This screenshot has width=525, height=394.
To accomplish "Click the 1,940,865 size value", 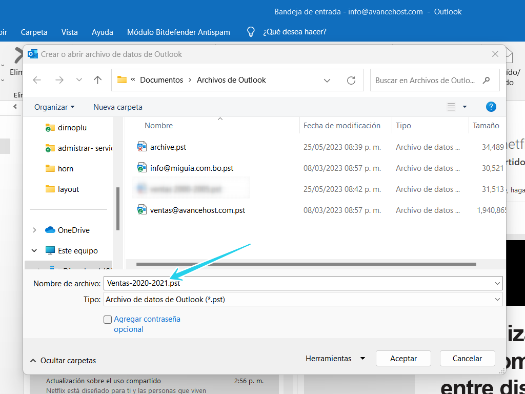I will click(491, 210).
